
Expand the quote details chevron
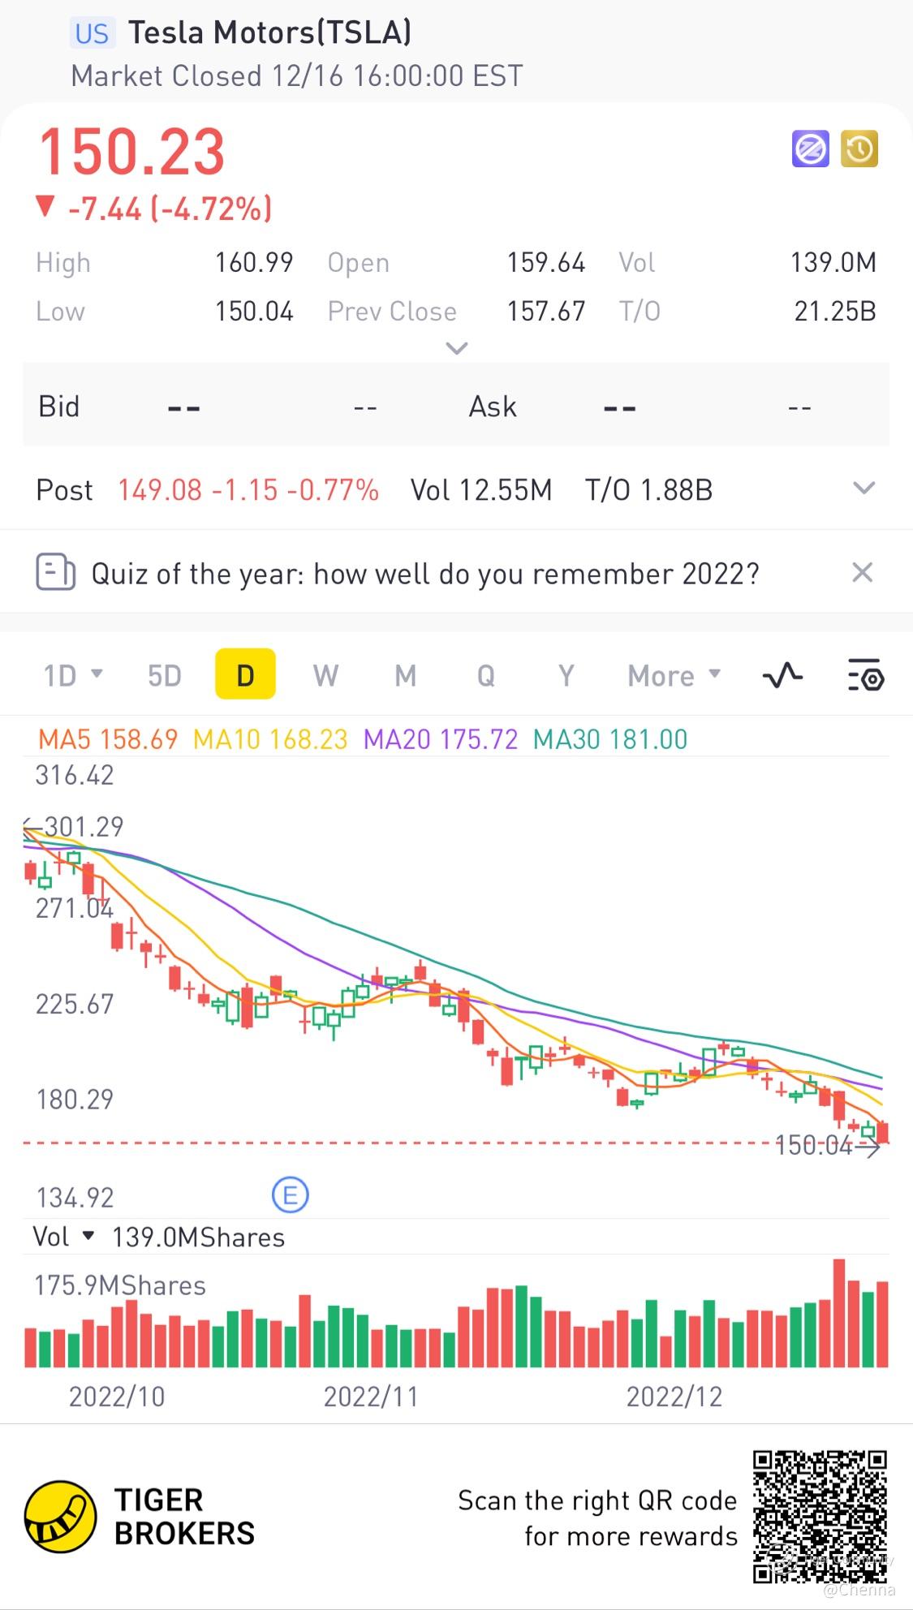(x=457, y=349)
